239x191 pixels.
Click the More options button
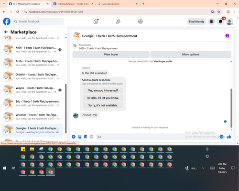pyautogui.click(x=191, y=54)
